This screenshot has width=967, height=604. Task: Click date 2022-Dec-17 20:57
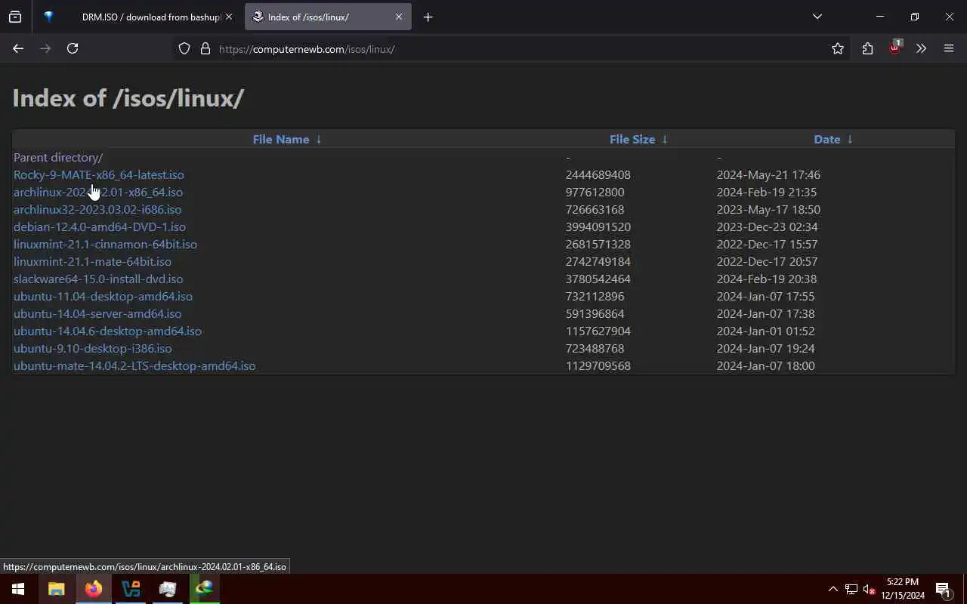(767, 261)
